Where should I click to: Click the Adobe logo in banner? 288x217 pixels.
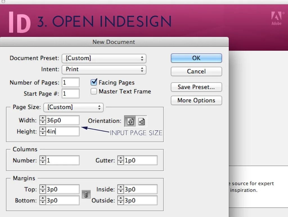(276, 18)
